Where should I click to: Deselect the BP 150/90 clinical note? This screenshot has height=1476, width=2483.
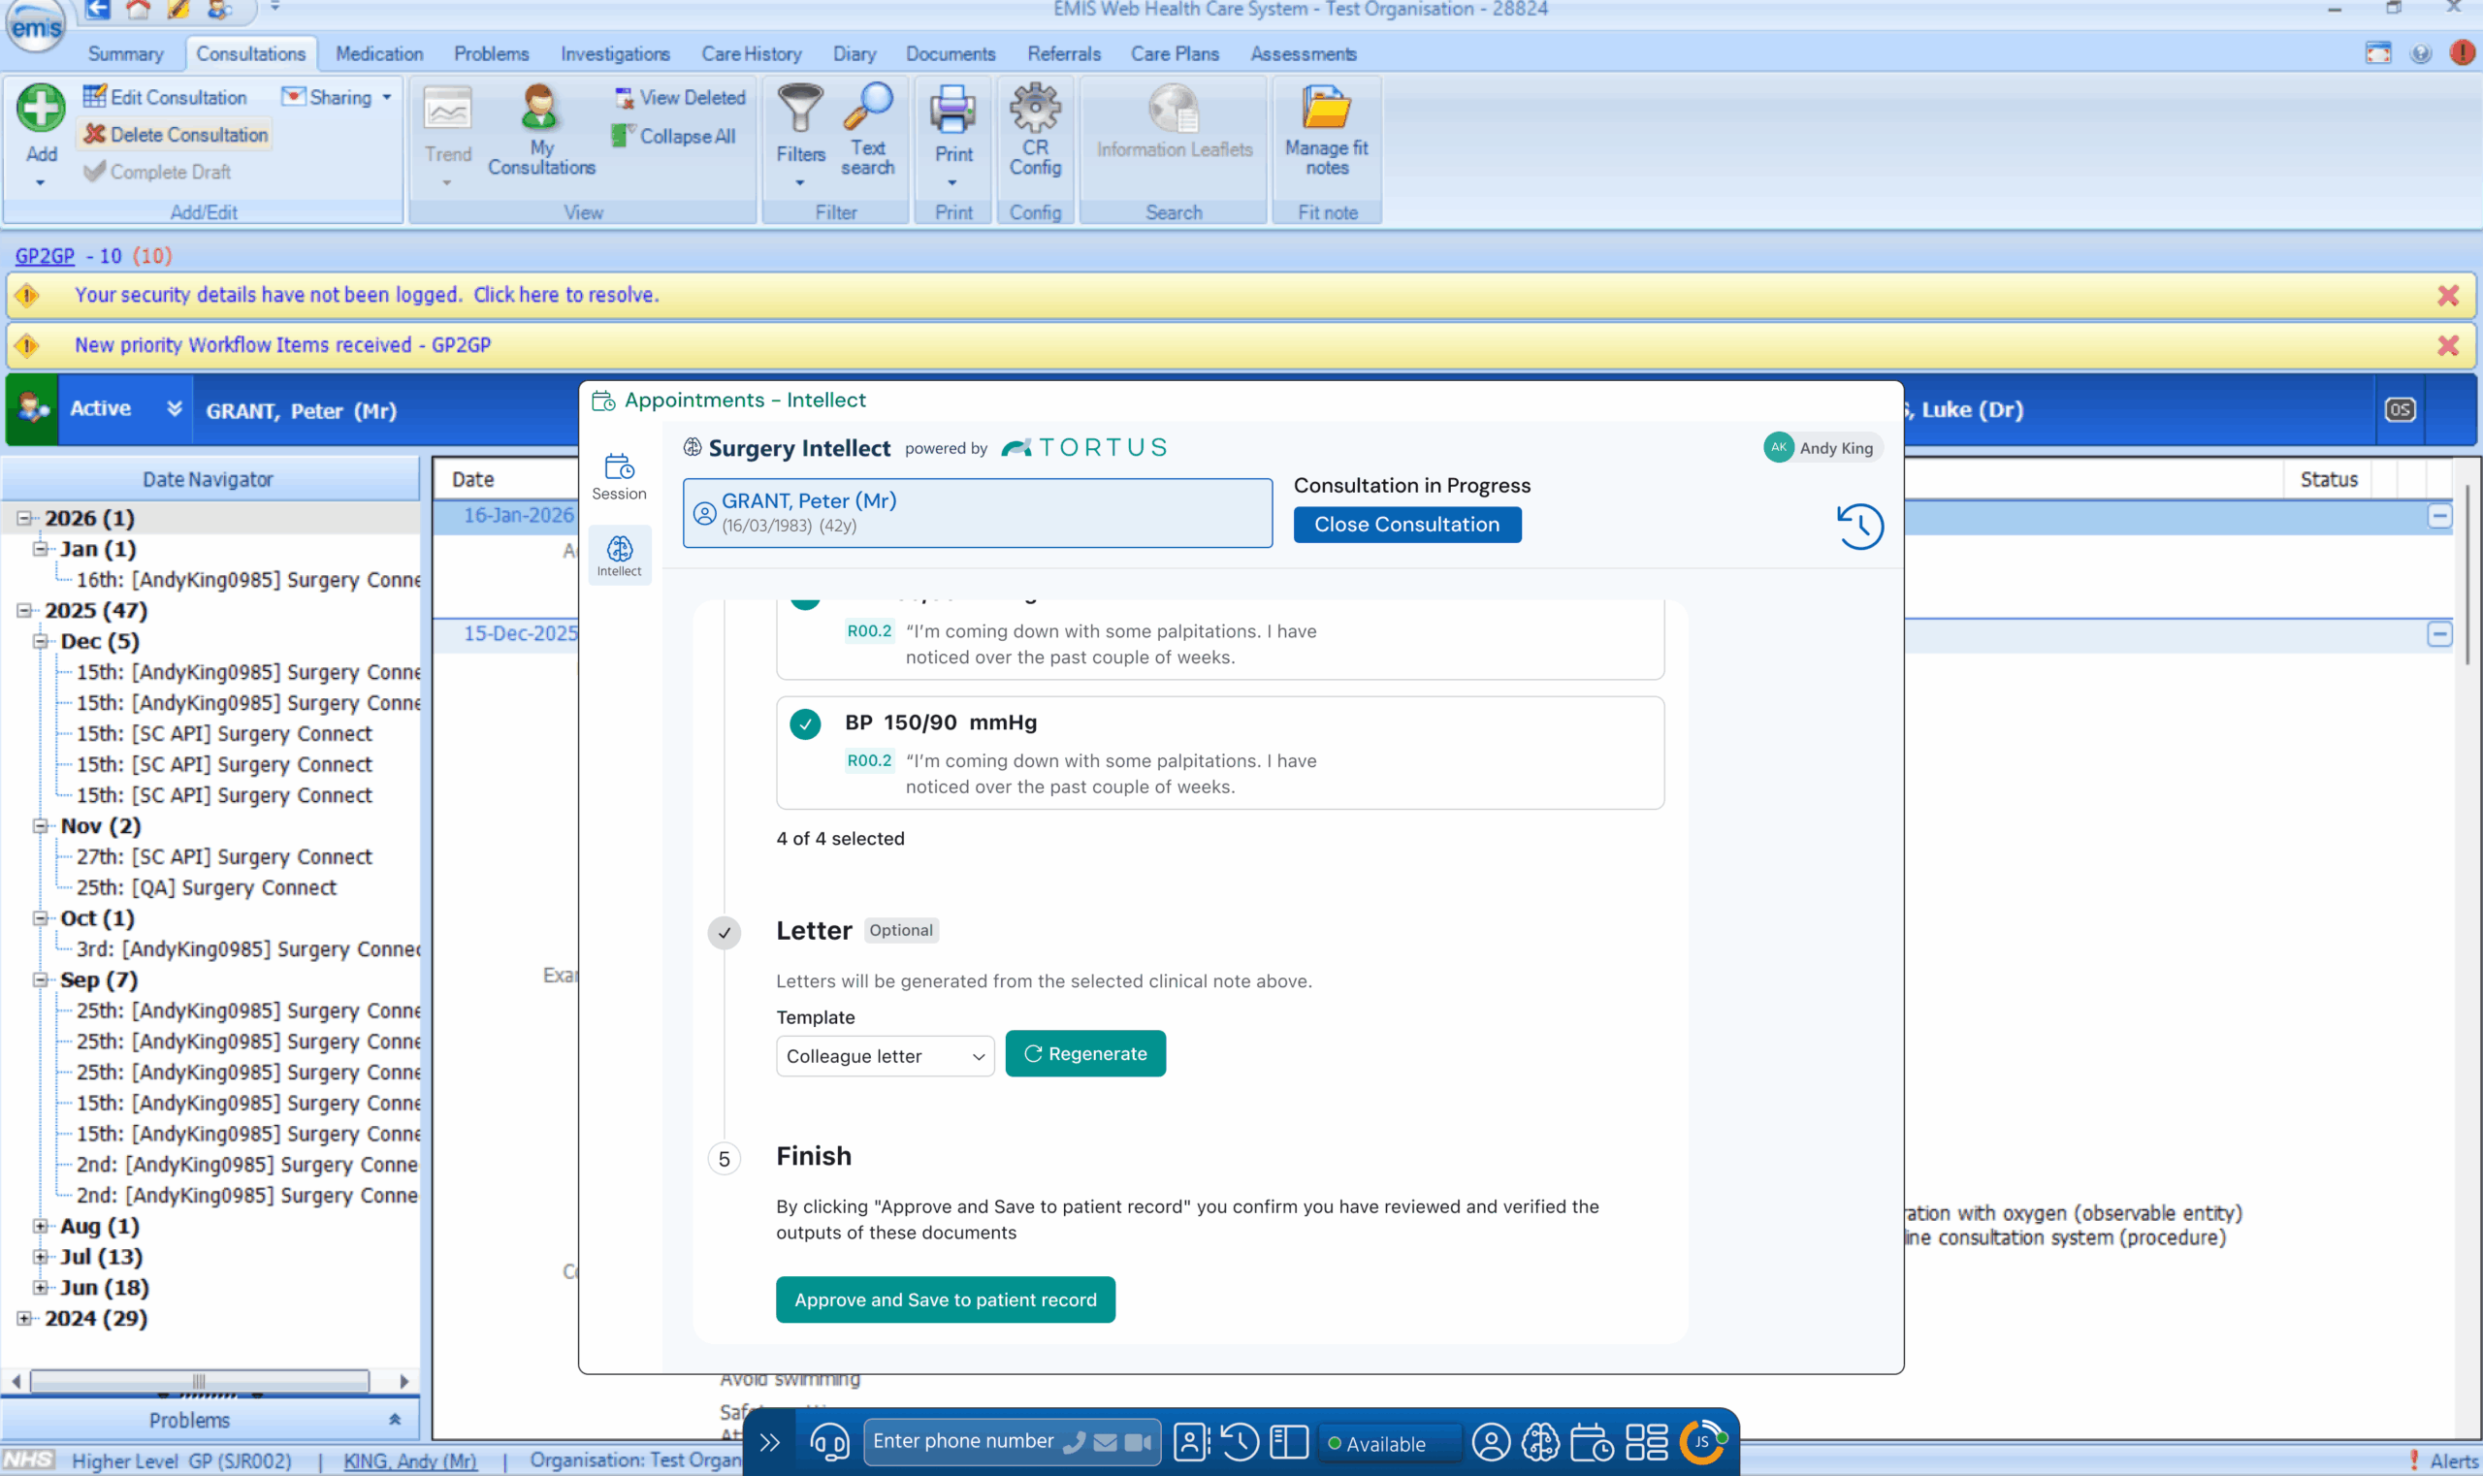pos(804,724)
